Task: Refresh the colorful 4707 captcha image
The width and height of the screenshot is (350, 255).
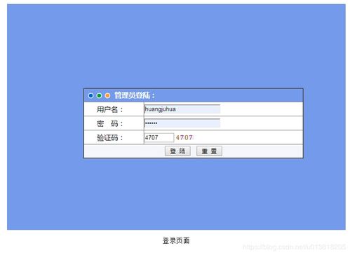Action: 184,137
